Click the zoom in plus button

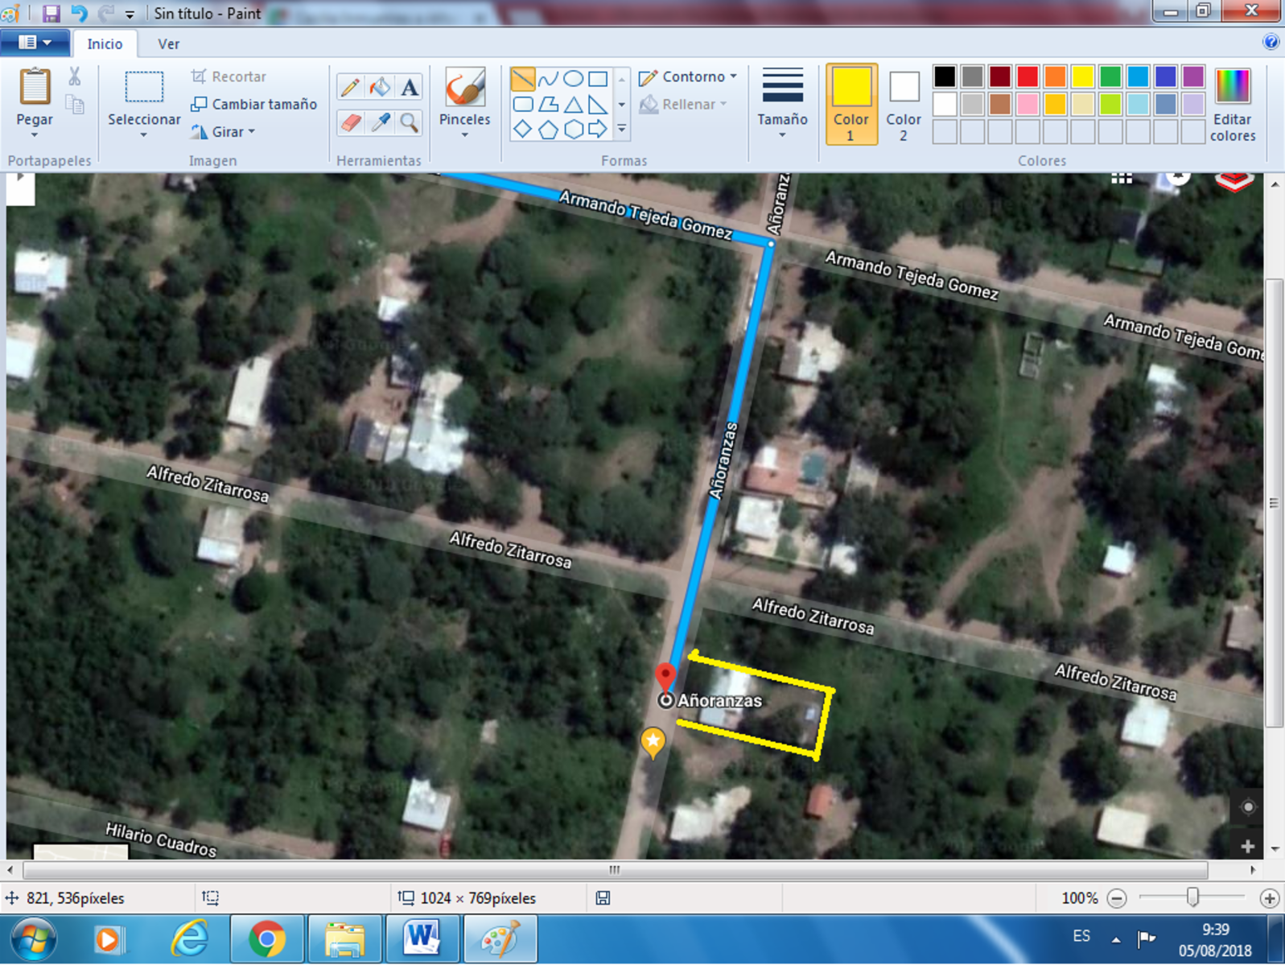point(1269,898)
